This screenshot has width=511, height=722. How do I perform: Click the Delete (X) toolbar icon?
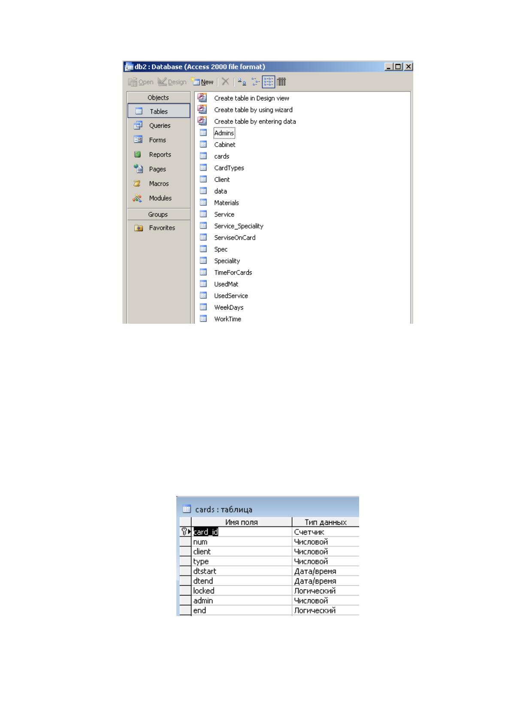tap(225, 81)
